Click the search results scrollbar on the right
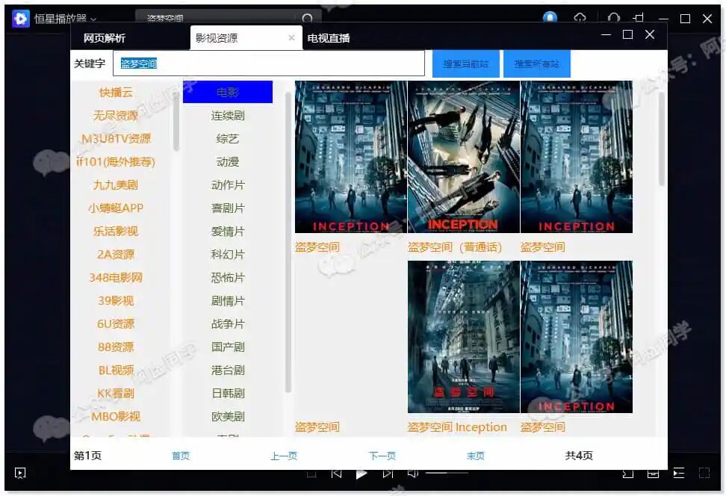 pos(662,139)
